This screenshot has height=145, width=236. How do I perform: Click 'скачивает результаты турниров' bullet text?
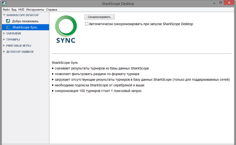coord(102,68)
